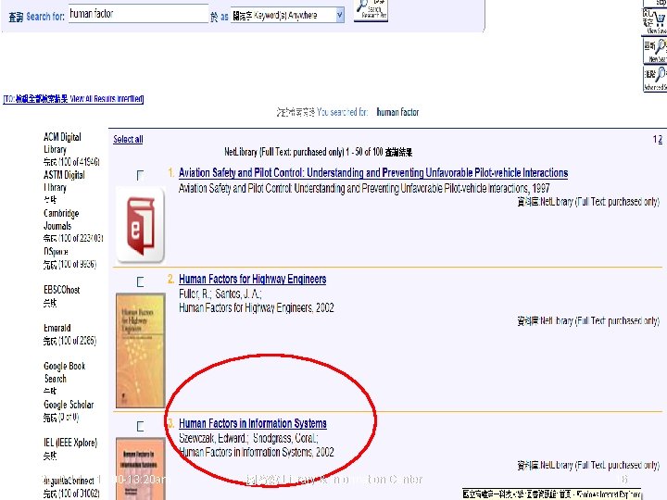
Task: Open the Keyword(s) Anywhere search-type dropdown
Action: [287, 16]
